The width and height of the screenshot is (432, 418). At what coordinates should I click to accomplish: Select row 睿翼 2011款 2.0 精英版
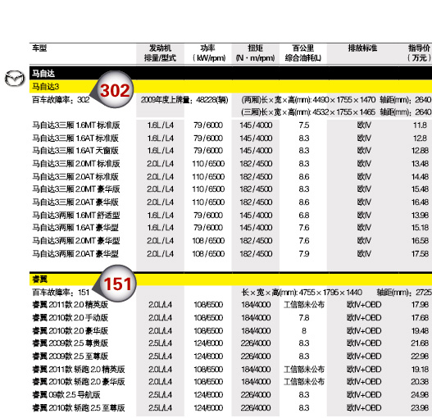[230, 305]
